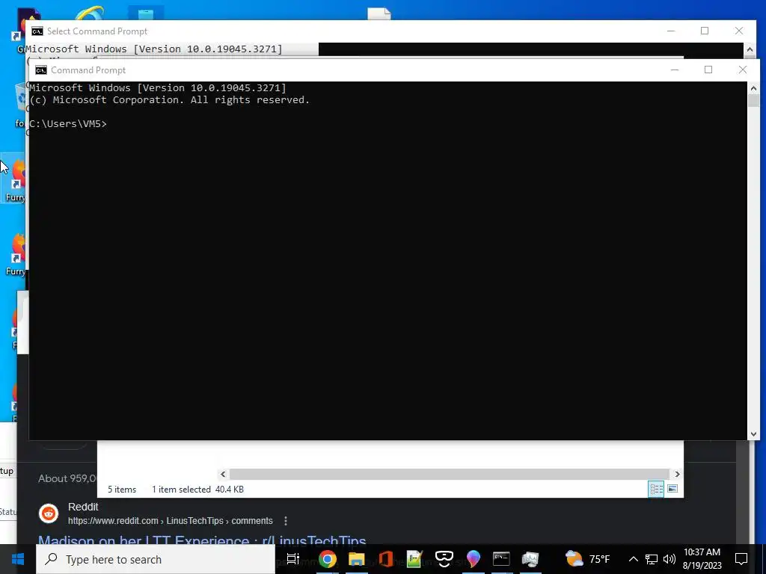Viewport: 766px width, 574px height.
Task: Show hidden system tray icons
Action: pyautogui.click(x=633, y=559)
